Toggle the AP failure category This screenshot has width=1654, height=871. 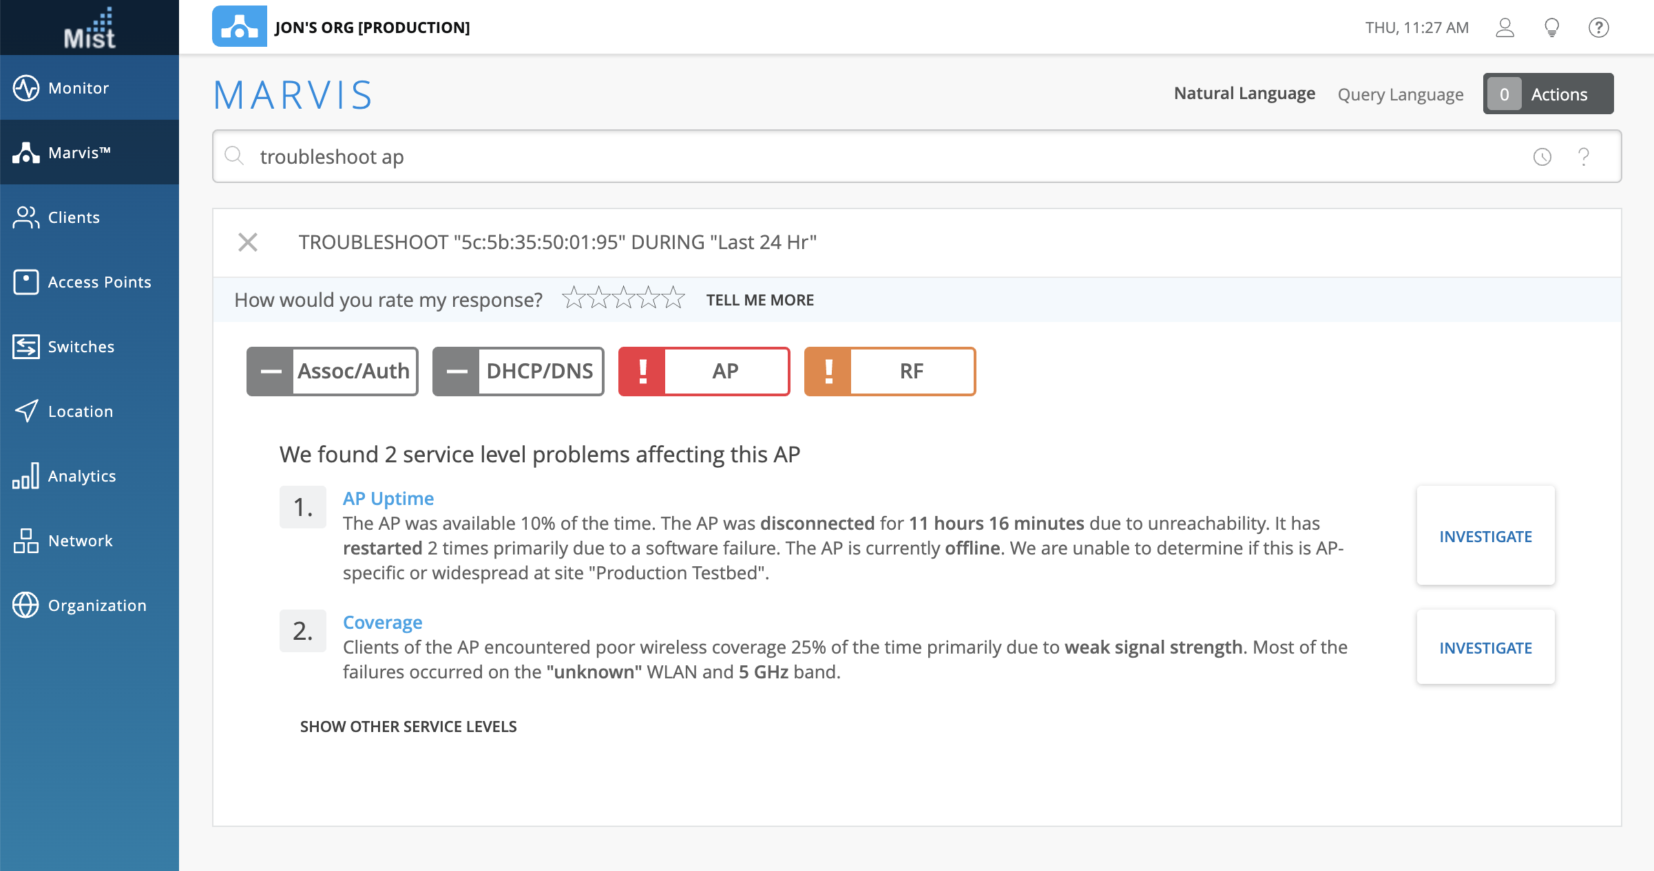(x=704, y=372)
